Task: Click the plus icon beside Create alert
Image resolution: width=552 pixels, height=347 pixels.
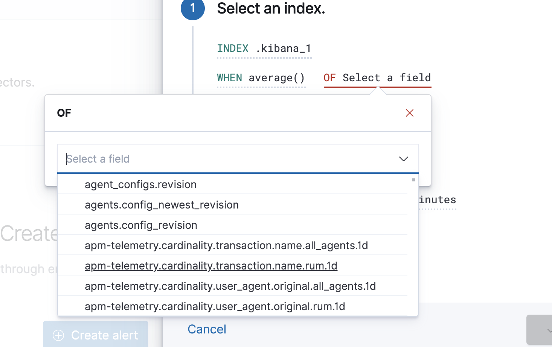Action: 58,335
